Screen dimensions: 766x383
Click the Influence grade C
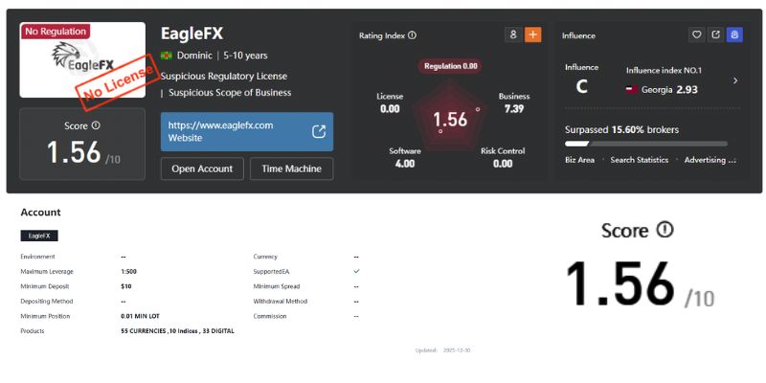click(x=581, y=87)
